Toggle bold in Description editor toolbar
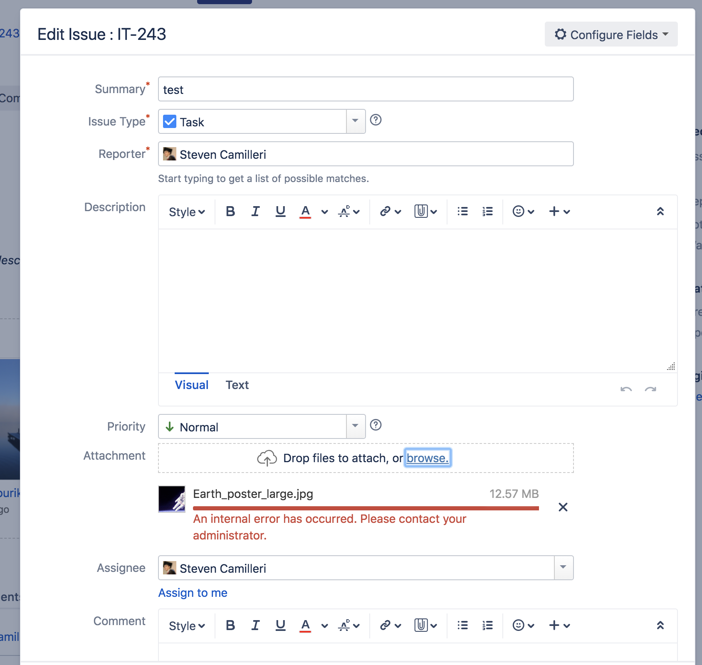Image resolution: width=702 pixels, height=665 pixels. coord(230,212)
